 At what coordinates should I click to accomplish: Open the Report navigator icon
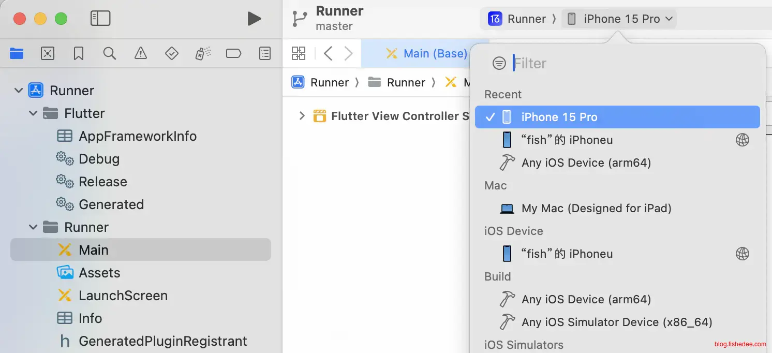264,53
